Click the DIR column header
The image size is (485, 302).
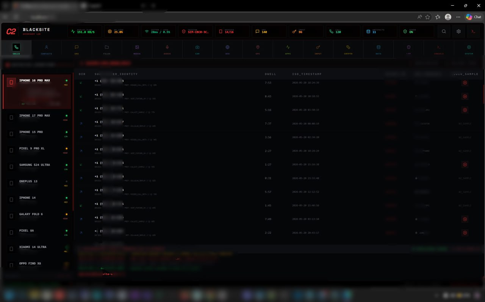tap(82, 74)
